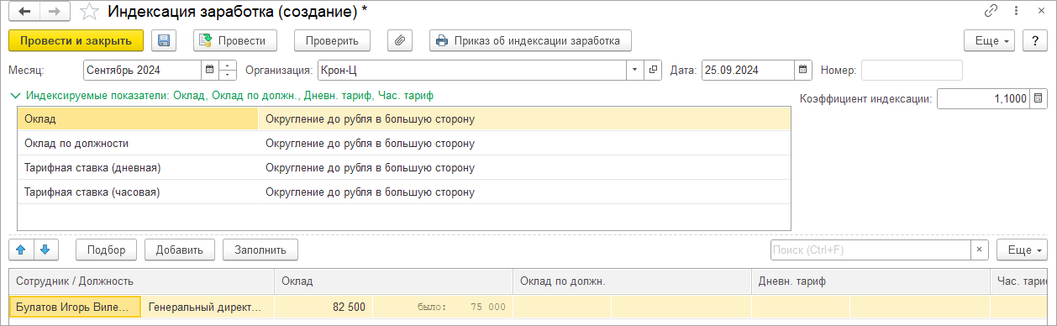Select the Оклад по должности row

pos(404,144)
